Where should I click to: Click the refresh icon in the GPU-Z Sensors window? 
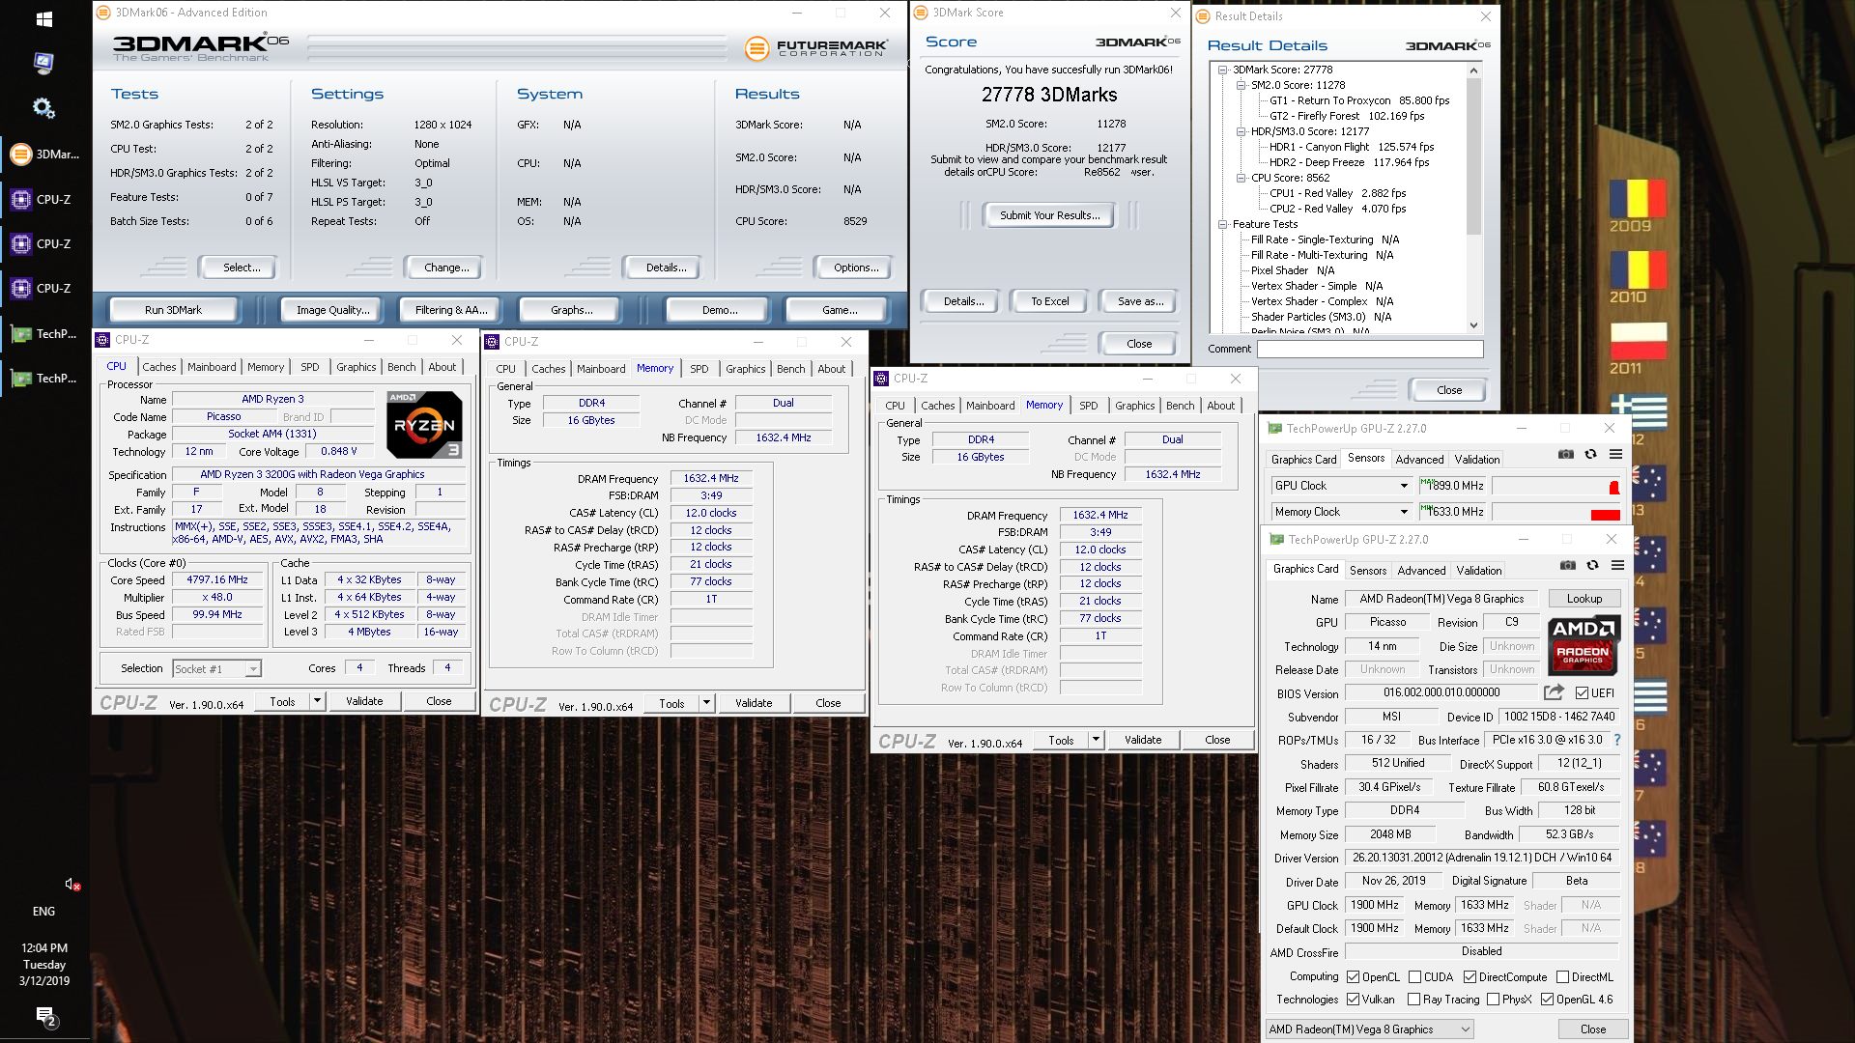(x=1590, y=454)
